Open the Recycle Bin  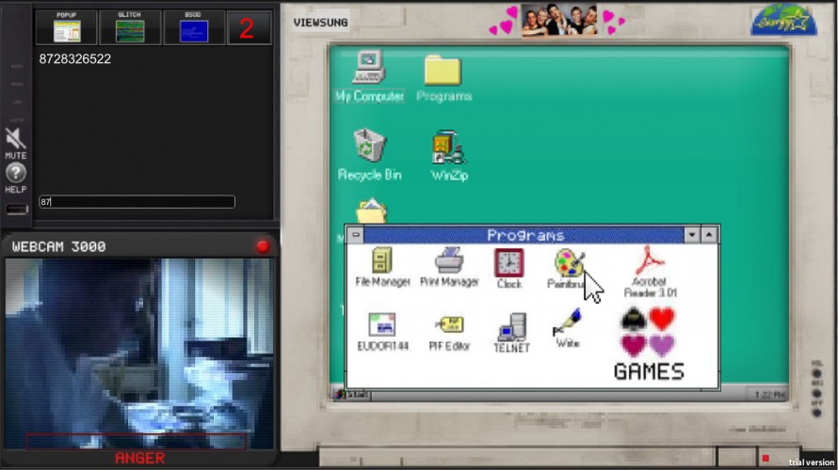click(369, 154)
